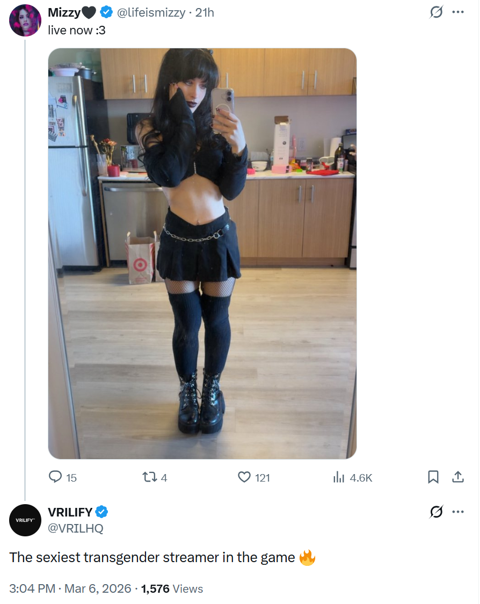Viewport: 480px width, 604px height.
Task: Open the @VRILHQ handle
Action: [x=76, y=528]
